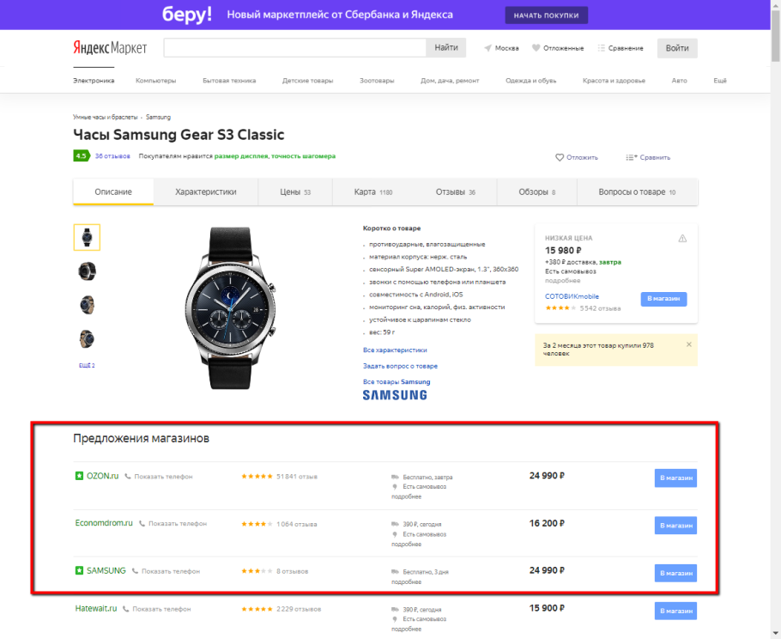781x639 pixels.
Task: Open the Отзывы tab
Action: click(455, 192)
